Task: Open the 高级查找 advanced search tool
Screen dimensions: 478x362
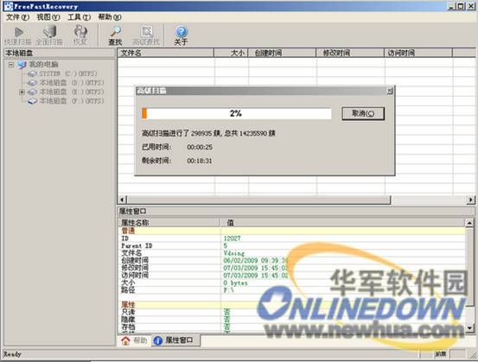Action: tap(146, 35)
